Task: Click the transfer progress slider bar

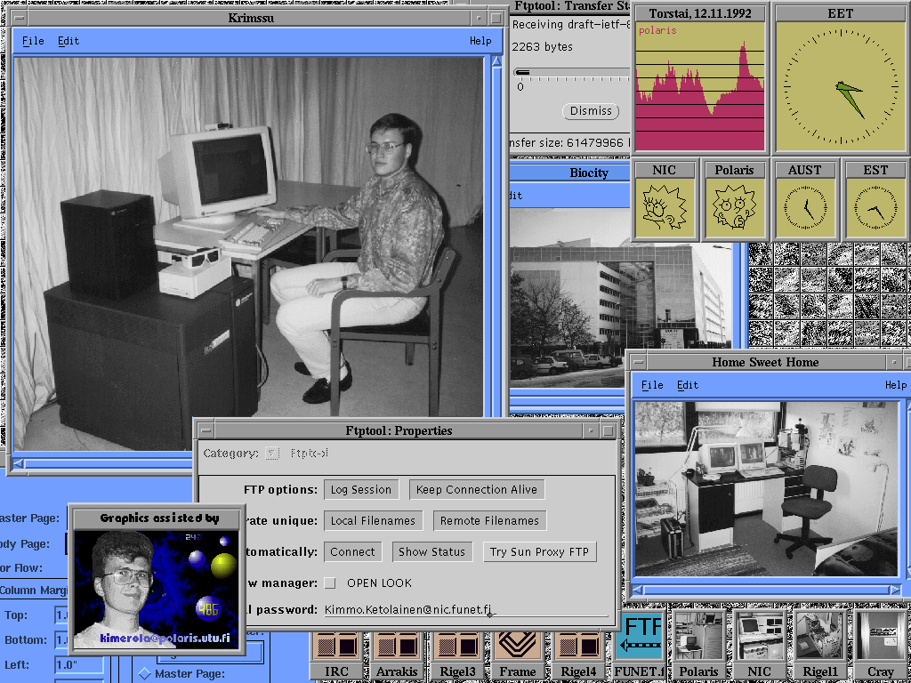Action: point(569,72)
